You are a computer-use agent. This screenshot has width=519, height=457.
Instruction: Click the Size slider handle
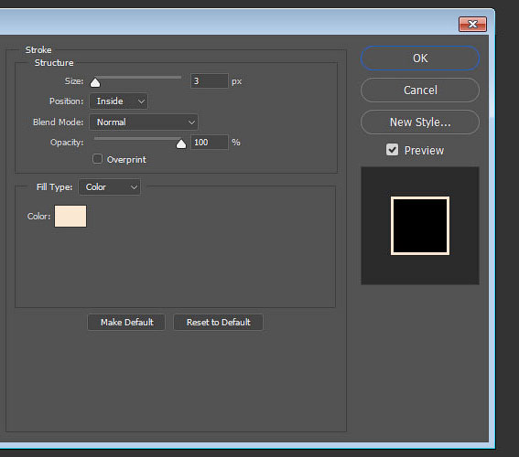pos(95,82)
